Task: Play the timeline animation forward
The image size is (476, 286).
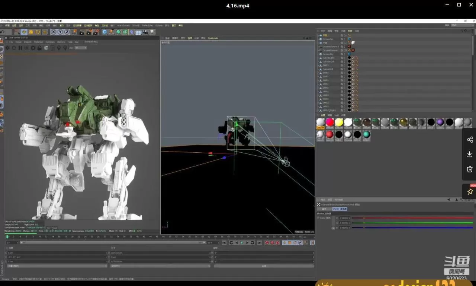Action: point(242,243)
